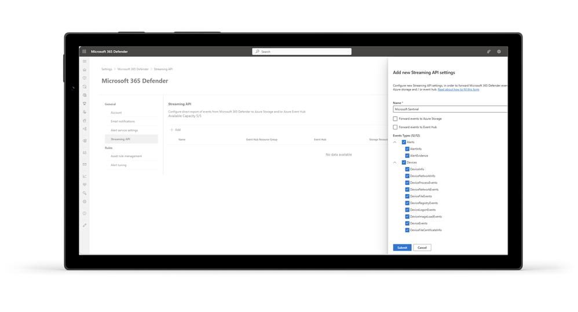This screenshot has height=312, width=578.
Task: Collapse navigation with the hamburger icon
Action: (85, 61)
